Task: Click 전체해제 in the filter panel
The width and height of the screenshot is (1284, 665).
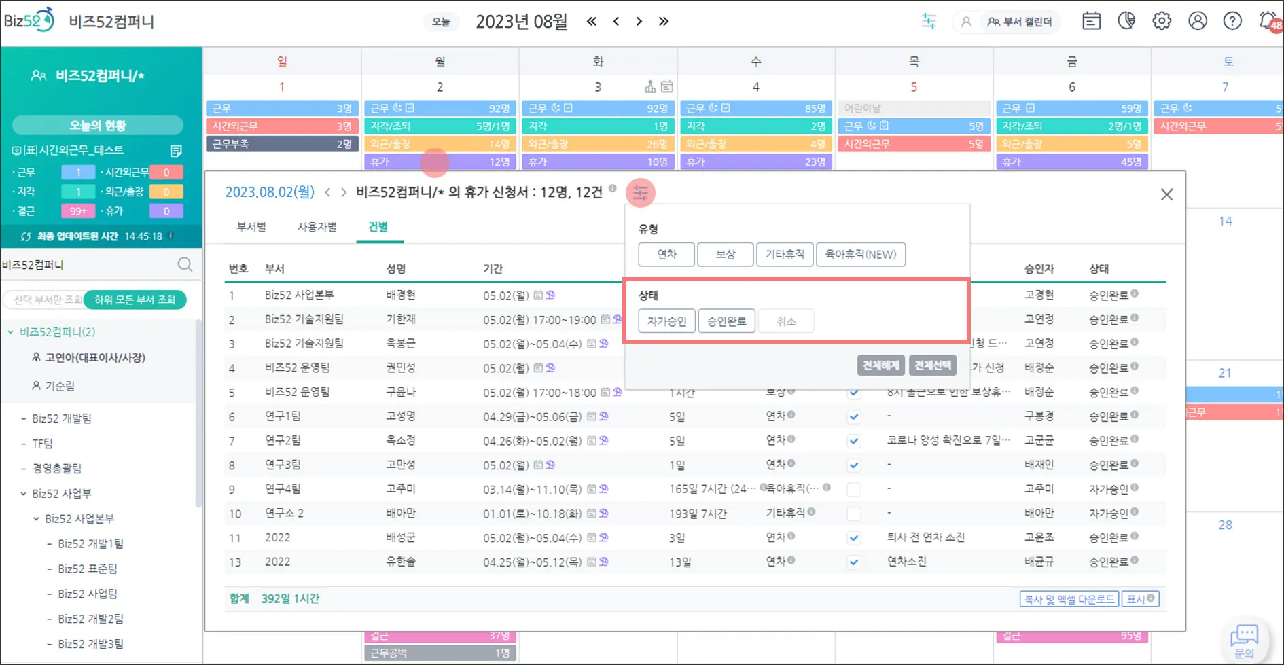Action: point(881,365)
